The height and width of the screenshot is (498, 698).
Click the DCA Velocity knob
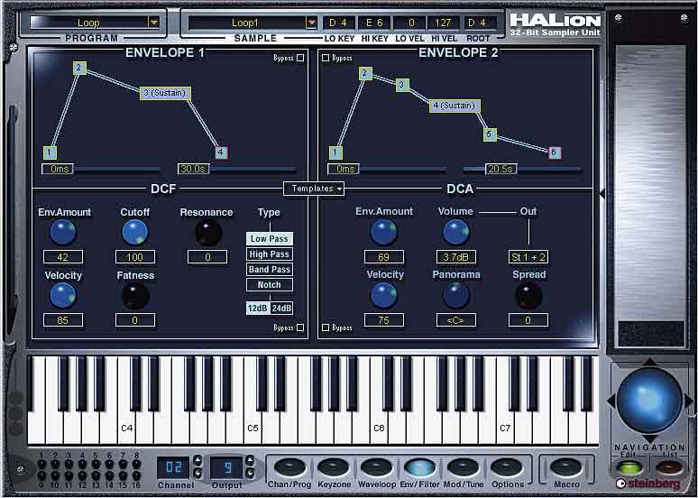[384, 295]
